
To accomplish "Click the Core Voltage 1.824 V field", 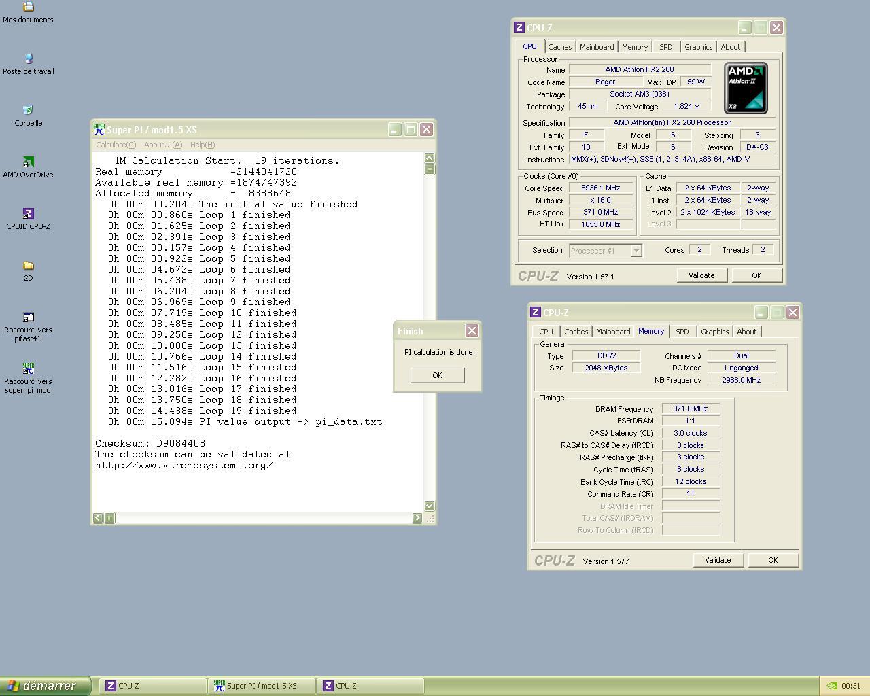I will [x=686, y=107].
